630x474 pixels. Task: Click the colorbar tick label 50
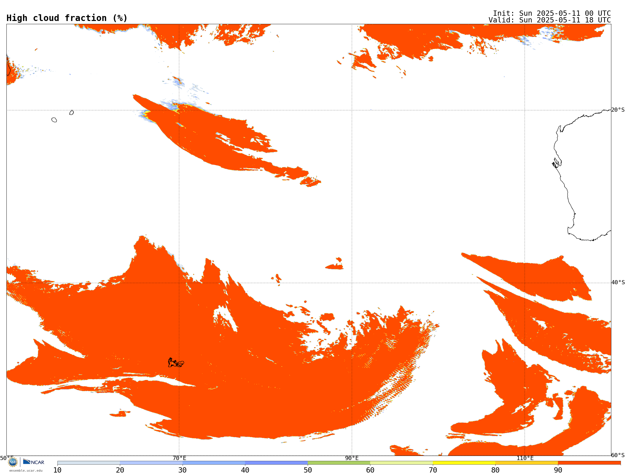(308, 470)
